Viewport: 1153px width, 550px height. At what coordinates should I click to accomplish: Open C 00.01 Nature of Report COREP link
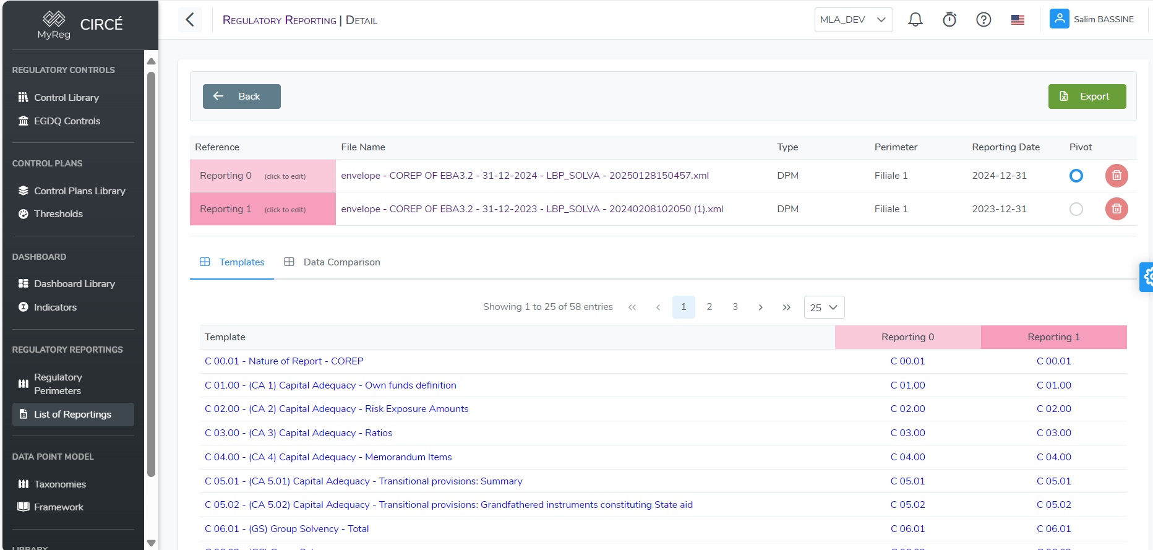pos(284,361)
